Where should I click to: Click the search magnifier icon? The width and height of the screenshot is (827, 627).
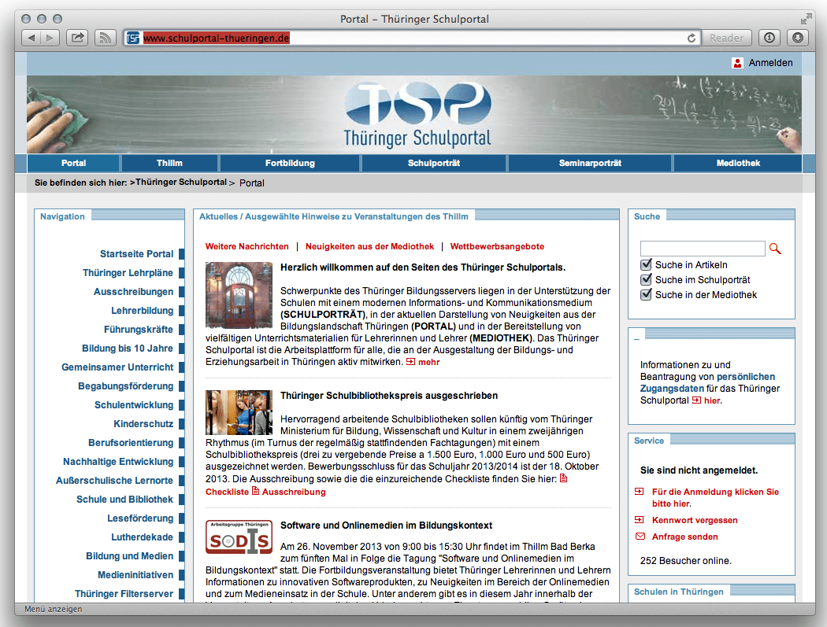[775, 249]
